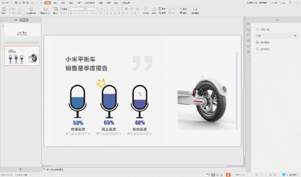Click the Center align paragraph icon
The width and height of the screenshot is (301, 177).
111,13
